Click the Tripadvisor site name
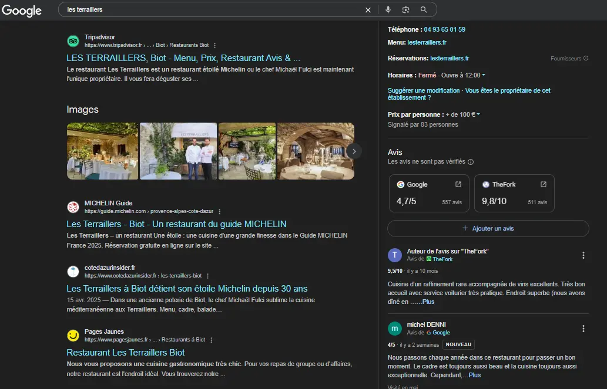Image resolution: width=607 pixels, height=389 pixels. pyautogui.click(x=100, y=37)
